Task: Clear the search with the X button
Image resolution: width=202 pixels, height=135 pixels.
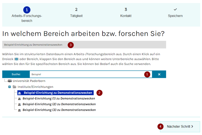Action: (x=159, y=74)
